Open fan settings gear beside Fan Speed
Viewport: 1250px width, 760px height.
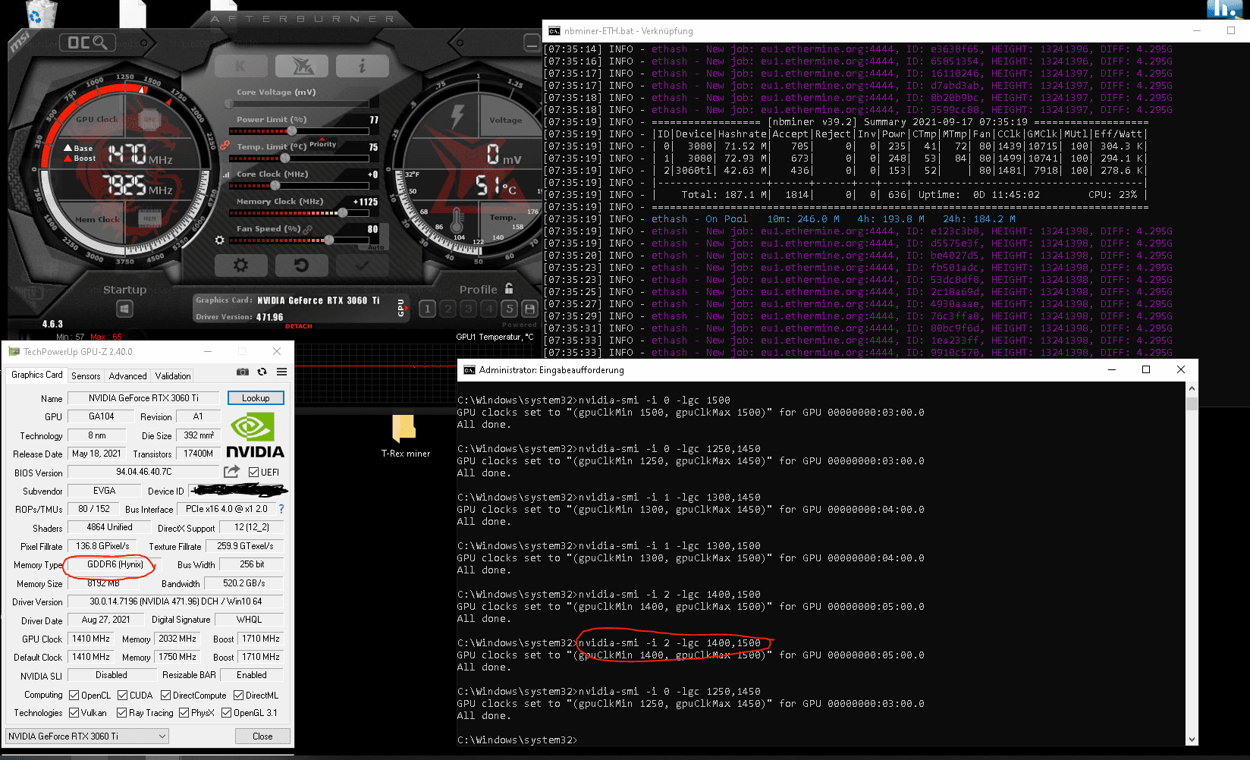[x=220, y=240]
